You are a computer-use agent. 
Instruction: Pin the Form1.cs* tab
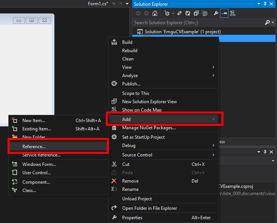pyautogui.click(x=114, y=4)
